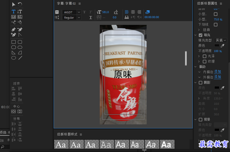The height and width of the screenshot is (152, 230).
Task: Select the Add Anchor Point tool
Action: tap(14, 35)
